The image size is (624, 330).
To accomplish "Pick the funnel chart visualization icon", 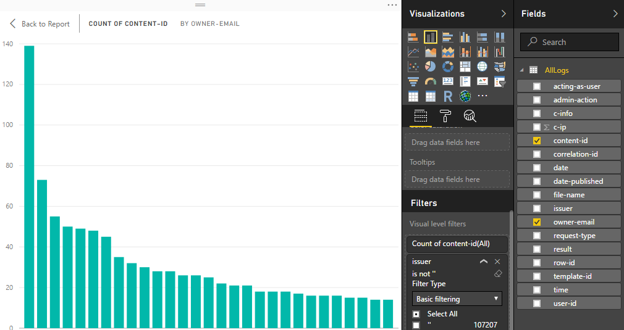I will pyautogui.click(x=413, y=81).
